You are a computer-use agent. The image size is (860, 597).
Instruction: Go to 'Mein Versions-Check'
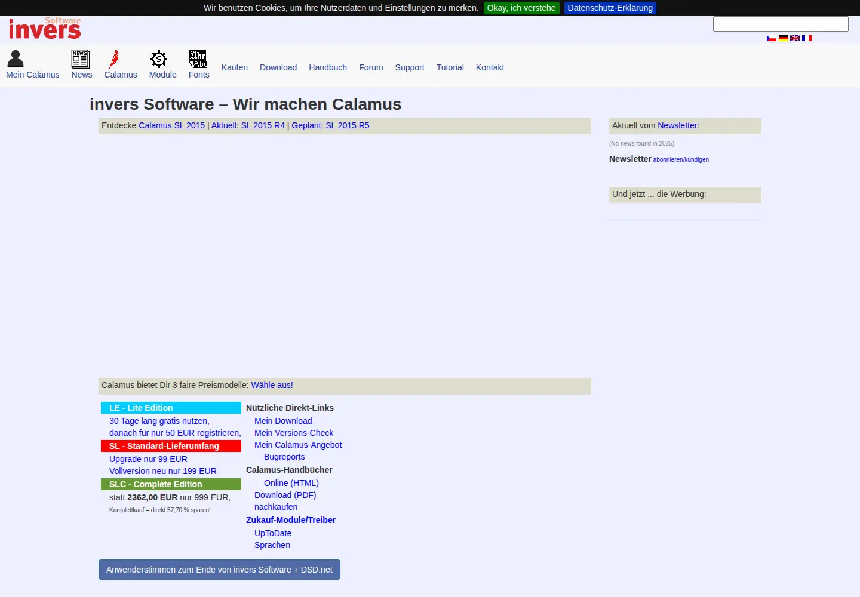coord(294,433)
